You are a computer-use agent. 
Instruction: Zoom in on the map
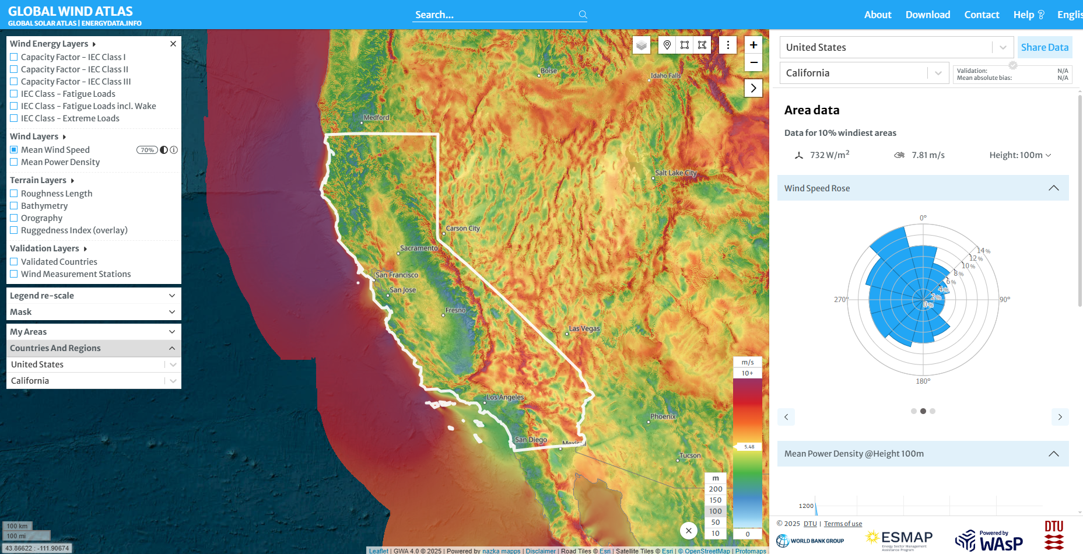pyautogui.click(x=753, y=45)
